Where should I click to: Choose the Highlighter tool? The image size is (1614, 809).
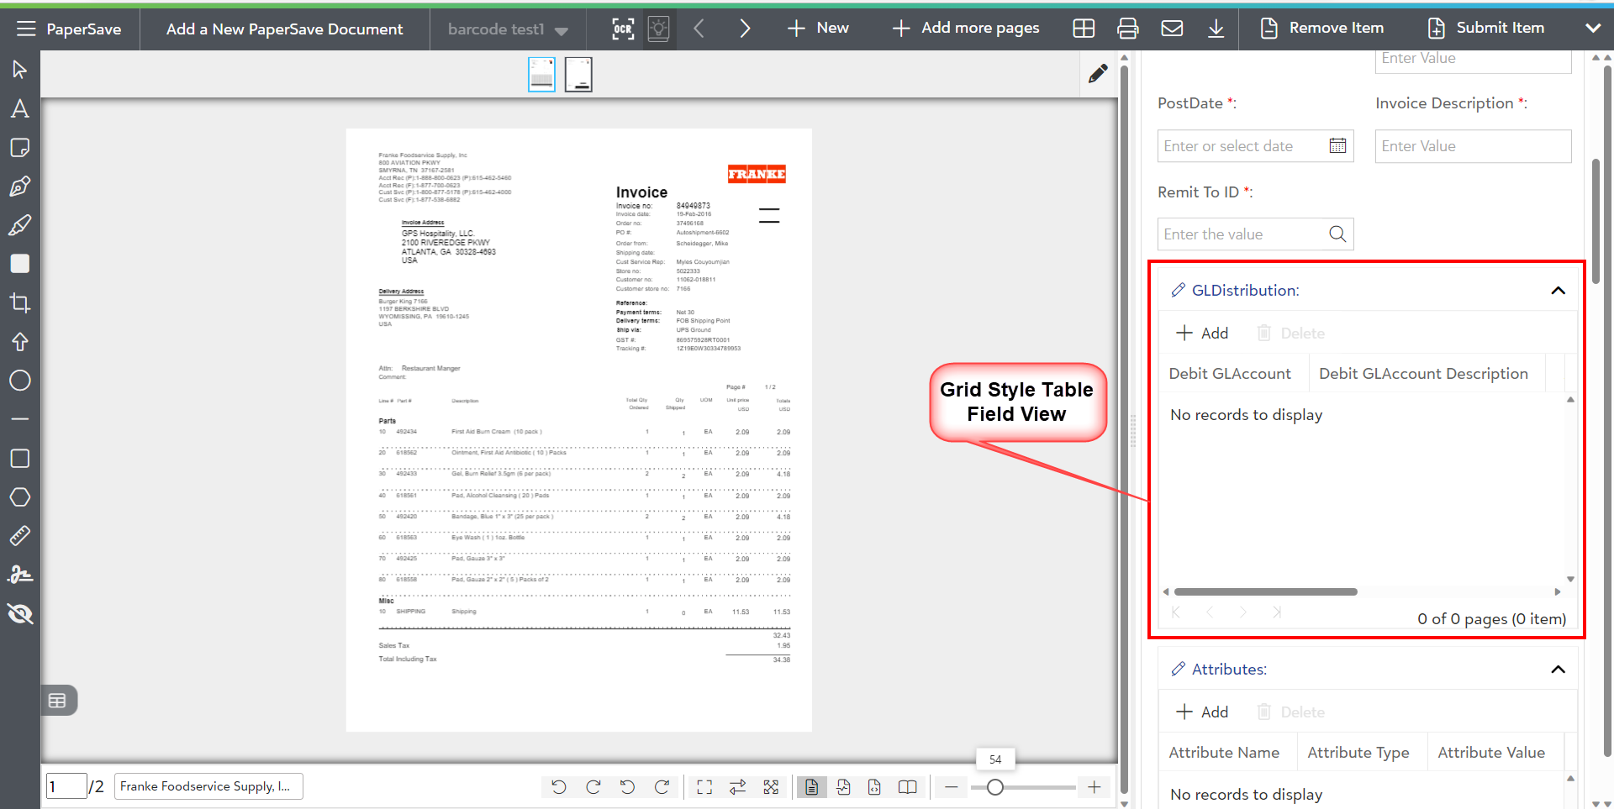20,225
